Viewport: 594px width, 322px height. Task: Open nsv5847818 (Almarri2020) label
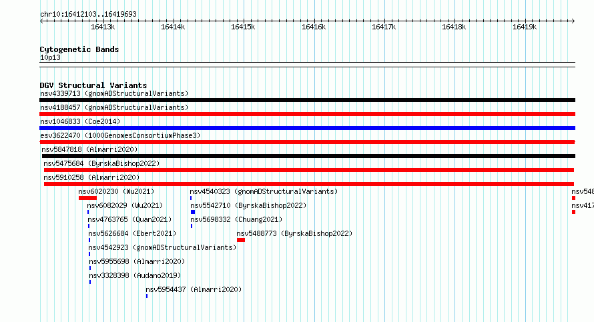pyautogui.click(x=90, y=149)
